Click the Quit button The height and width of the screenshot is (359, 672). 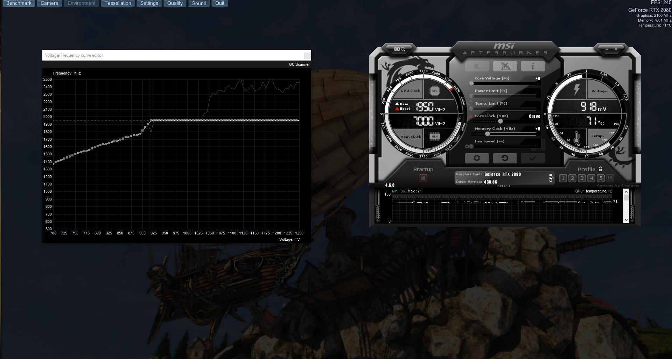point(219,3)
